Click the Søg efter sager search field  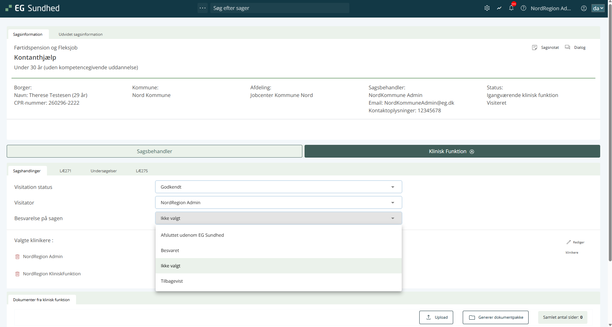click(279, 8)
